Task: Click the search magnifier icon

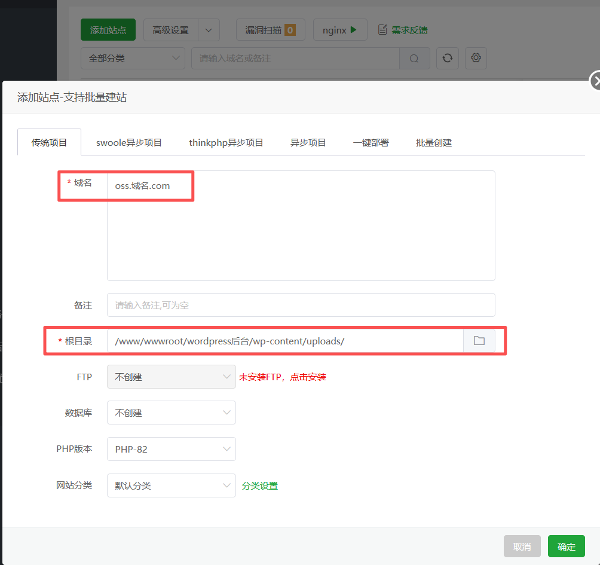Action: tap(415, 59)
